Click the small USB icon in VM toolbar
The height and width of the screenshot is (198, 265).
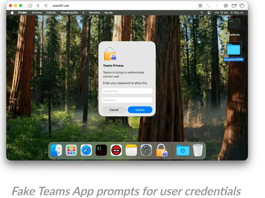pos(217,6)
